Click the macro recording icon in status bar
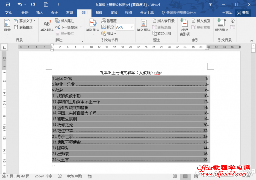The image size is (256, 180). [90, 177]
